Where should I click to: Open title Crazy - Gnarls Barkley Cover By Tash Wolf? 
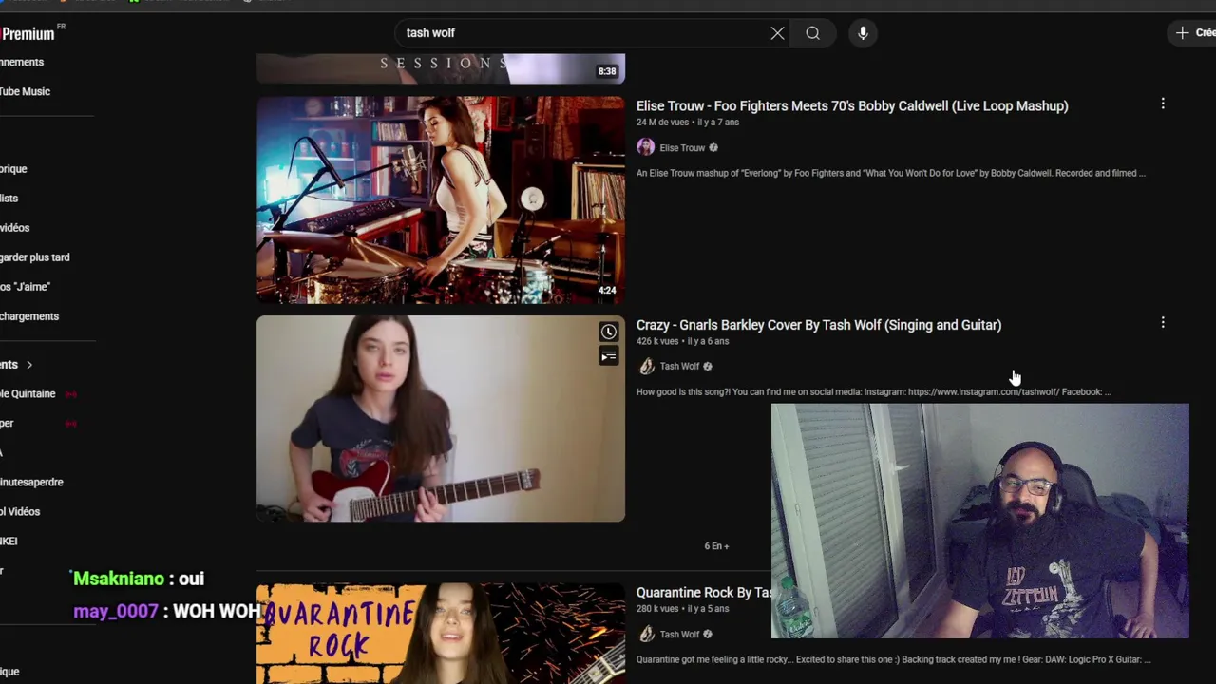pos(819,325)
